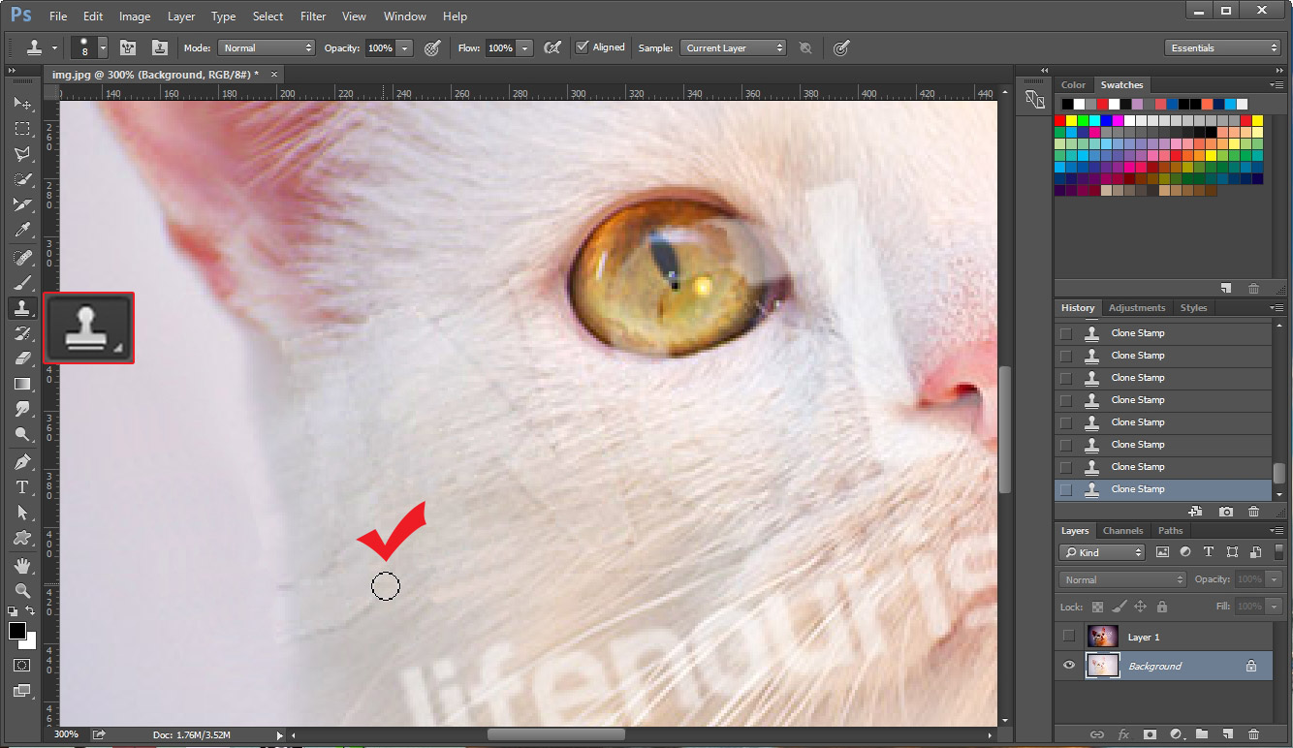Image resolution: width=1293 pixels, height=748 pixels.
Task: Select the Polygonal Lasso tool
Action: click(x=22, y=154)
